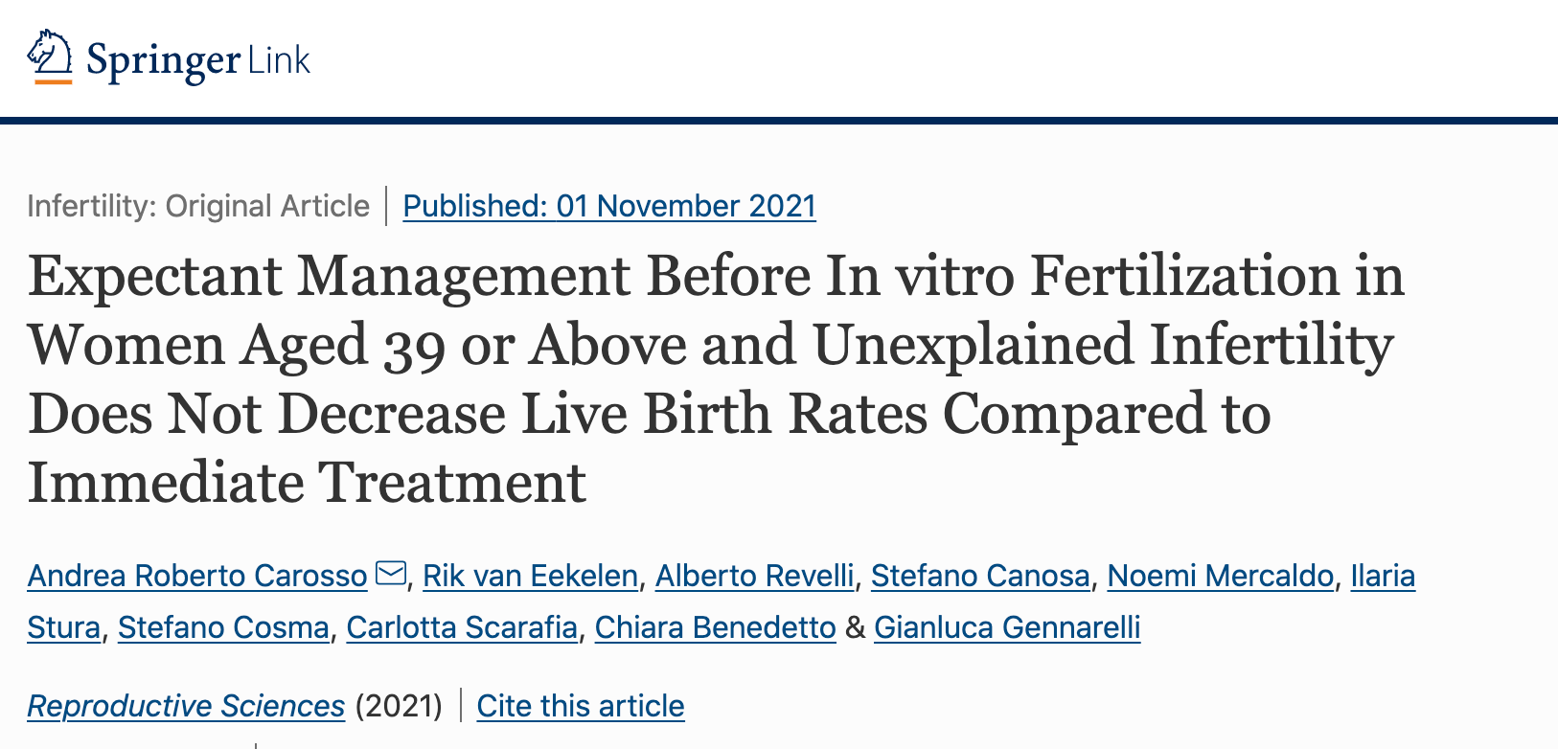
Task: Open the Reproductive Sciences journal link
Action: [x=186, y=706]
